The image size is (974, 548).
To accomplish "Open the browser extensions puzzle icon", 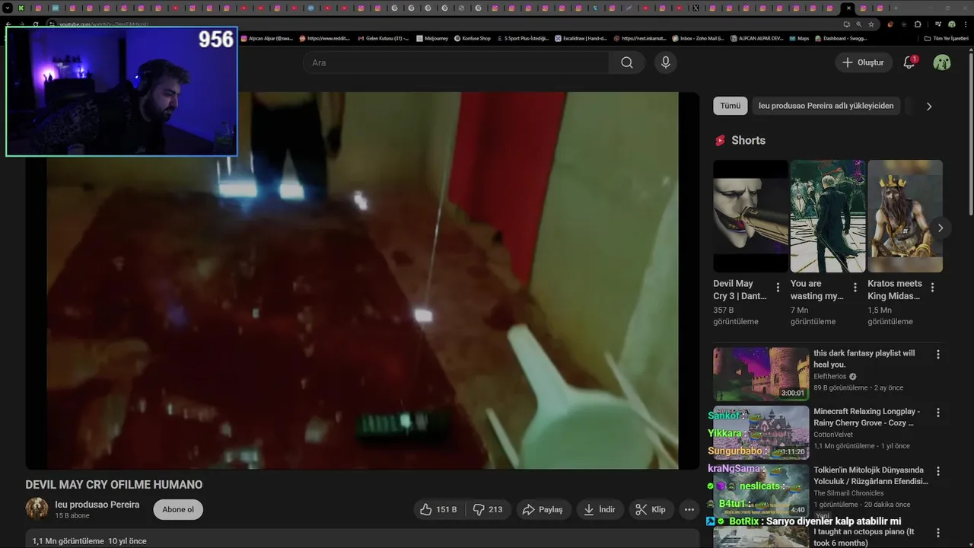I will click(x=917, y=24).
